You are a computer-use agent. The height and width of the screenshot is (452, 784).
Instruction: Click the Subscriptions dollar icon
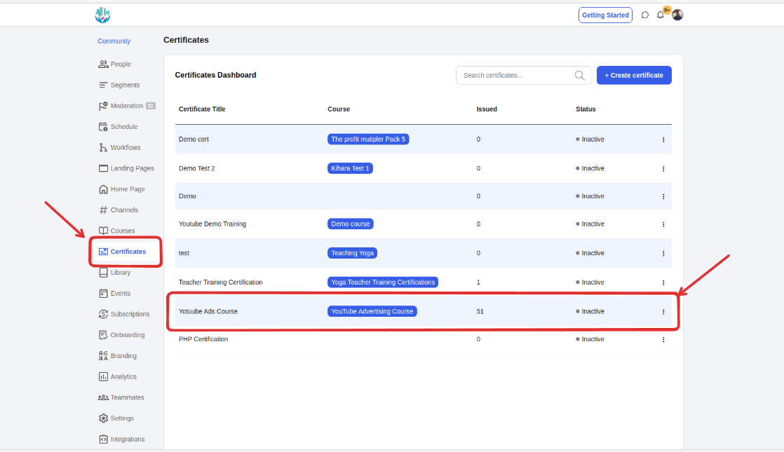pyautogui.click(x=103, y=314)
